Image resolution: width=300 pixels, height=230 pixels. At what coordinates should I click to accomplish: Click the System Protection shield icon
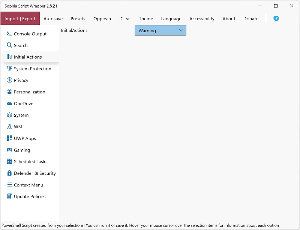(x=9, y=69)
